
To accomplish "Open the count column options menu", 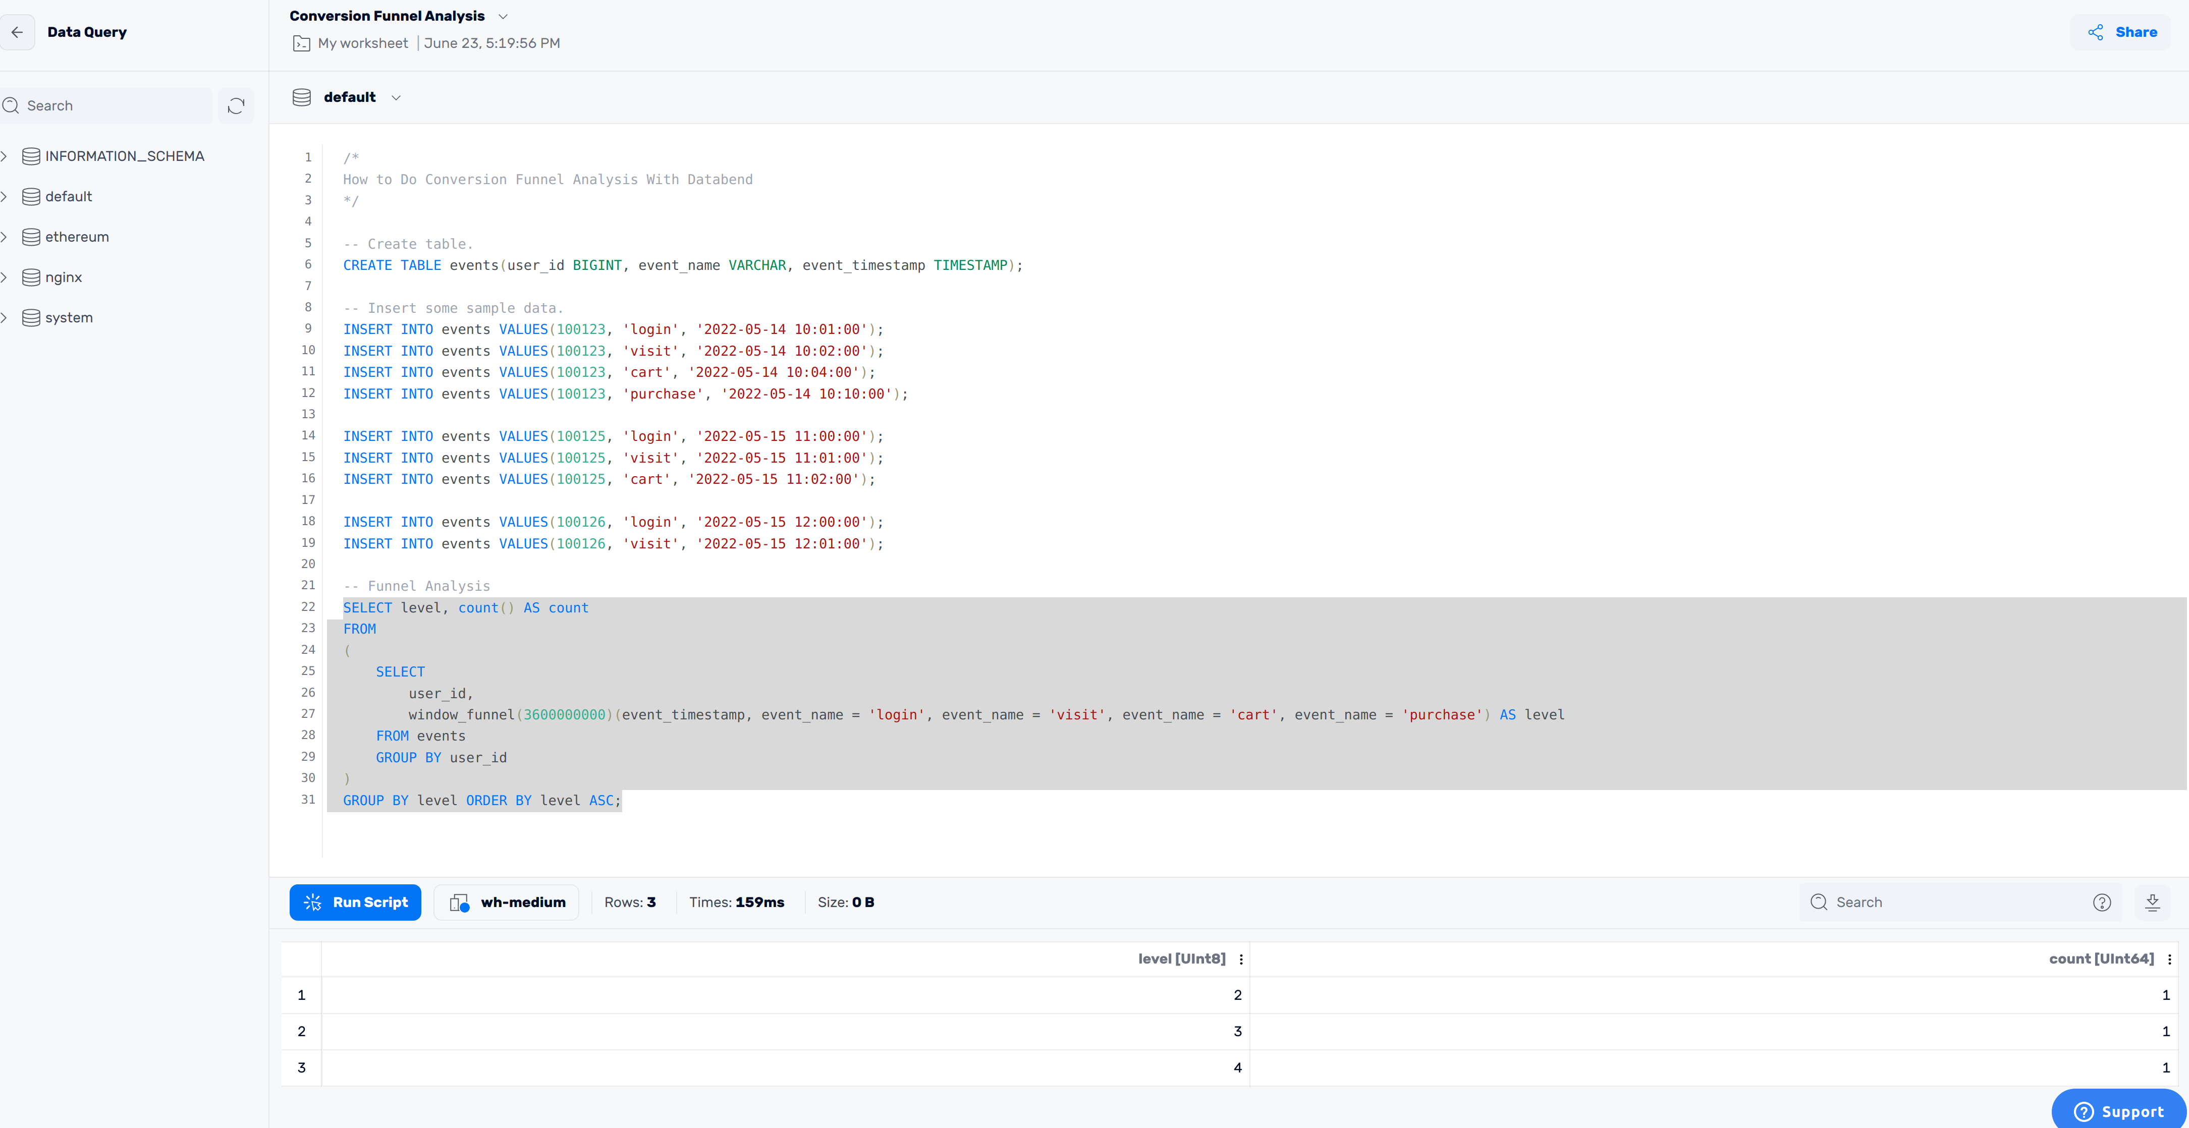I will [x=2169, y=959].
